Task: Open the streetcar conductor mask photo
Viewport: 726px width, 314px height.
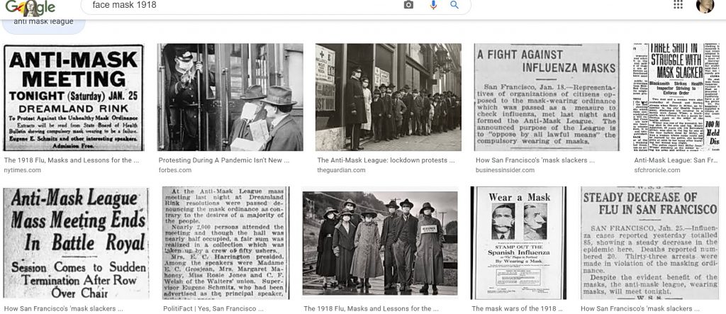Action: tap(230, 97)
